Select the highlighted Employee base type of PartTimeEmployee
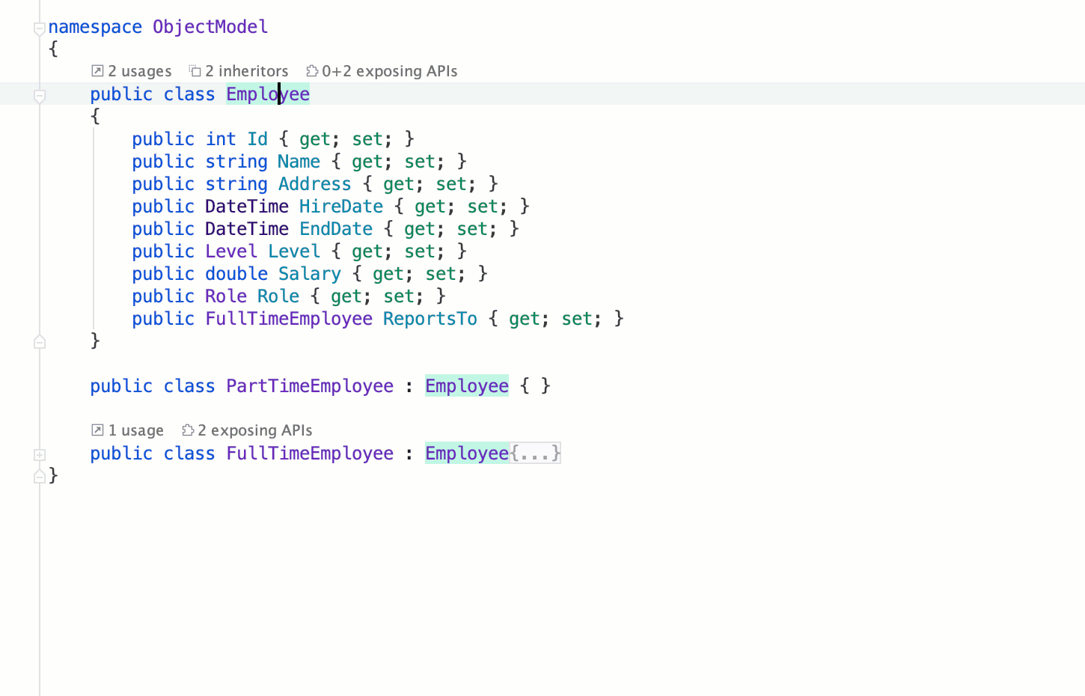1085x696 pixels. click(x=466, y=385)
